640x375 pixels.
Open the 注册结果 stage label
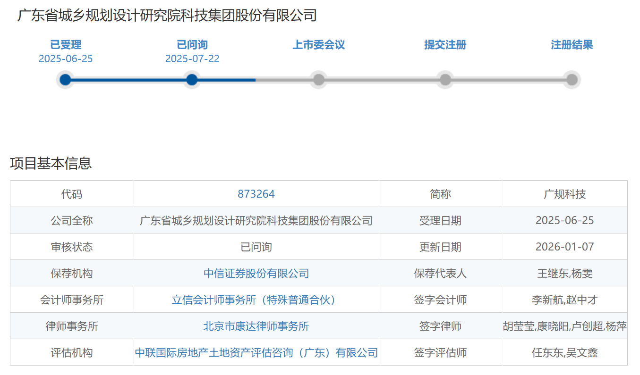pyautogui.click(x=572, y=45)
